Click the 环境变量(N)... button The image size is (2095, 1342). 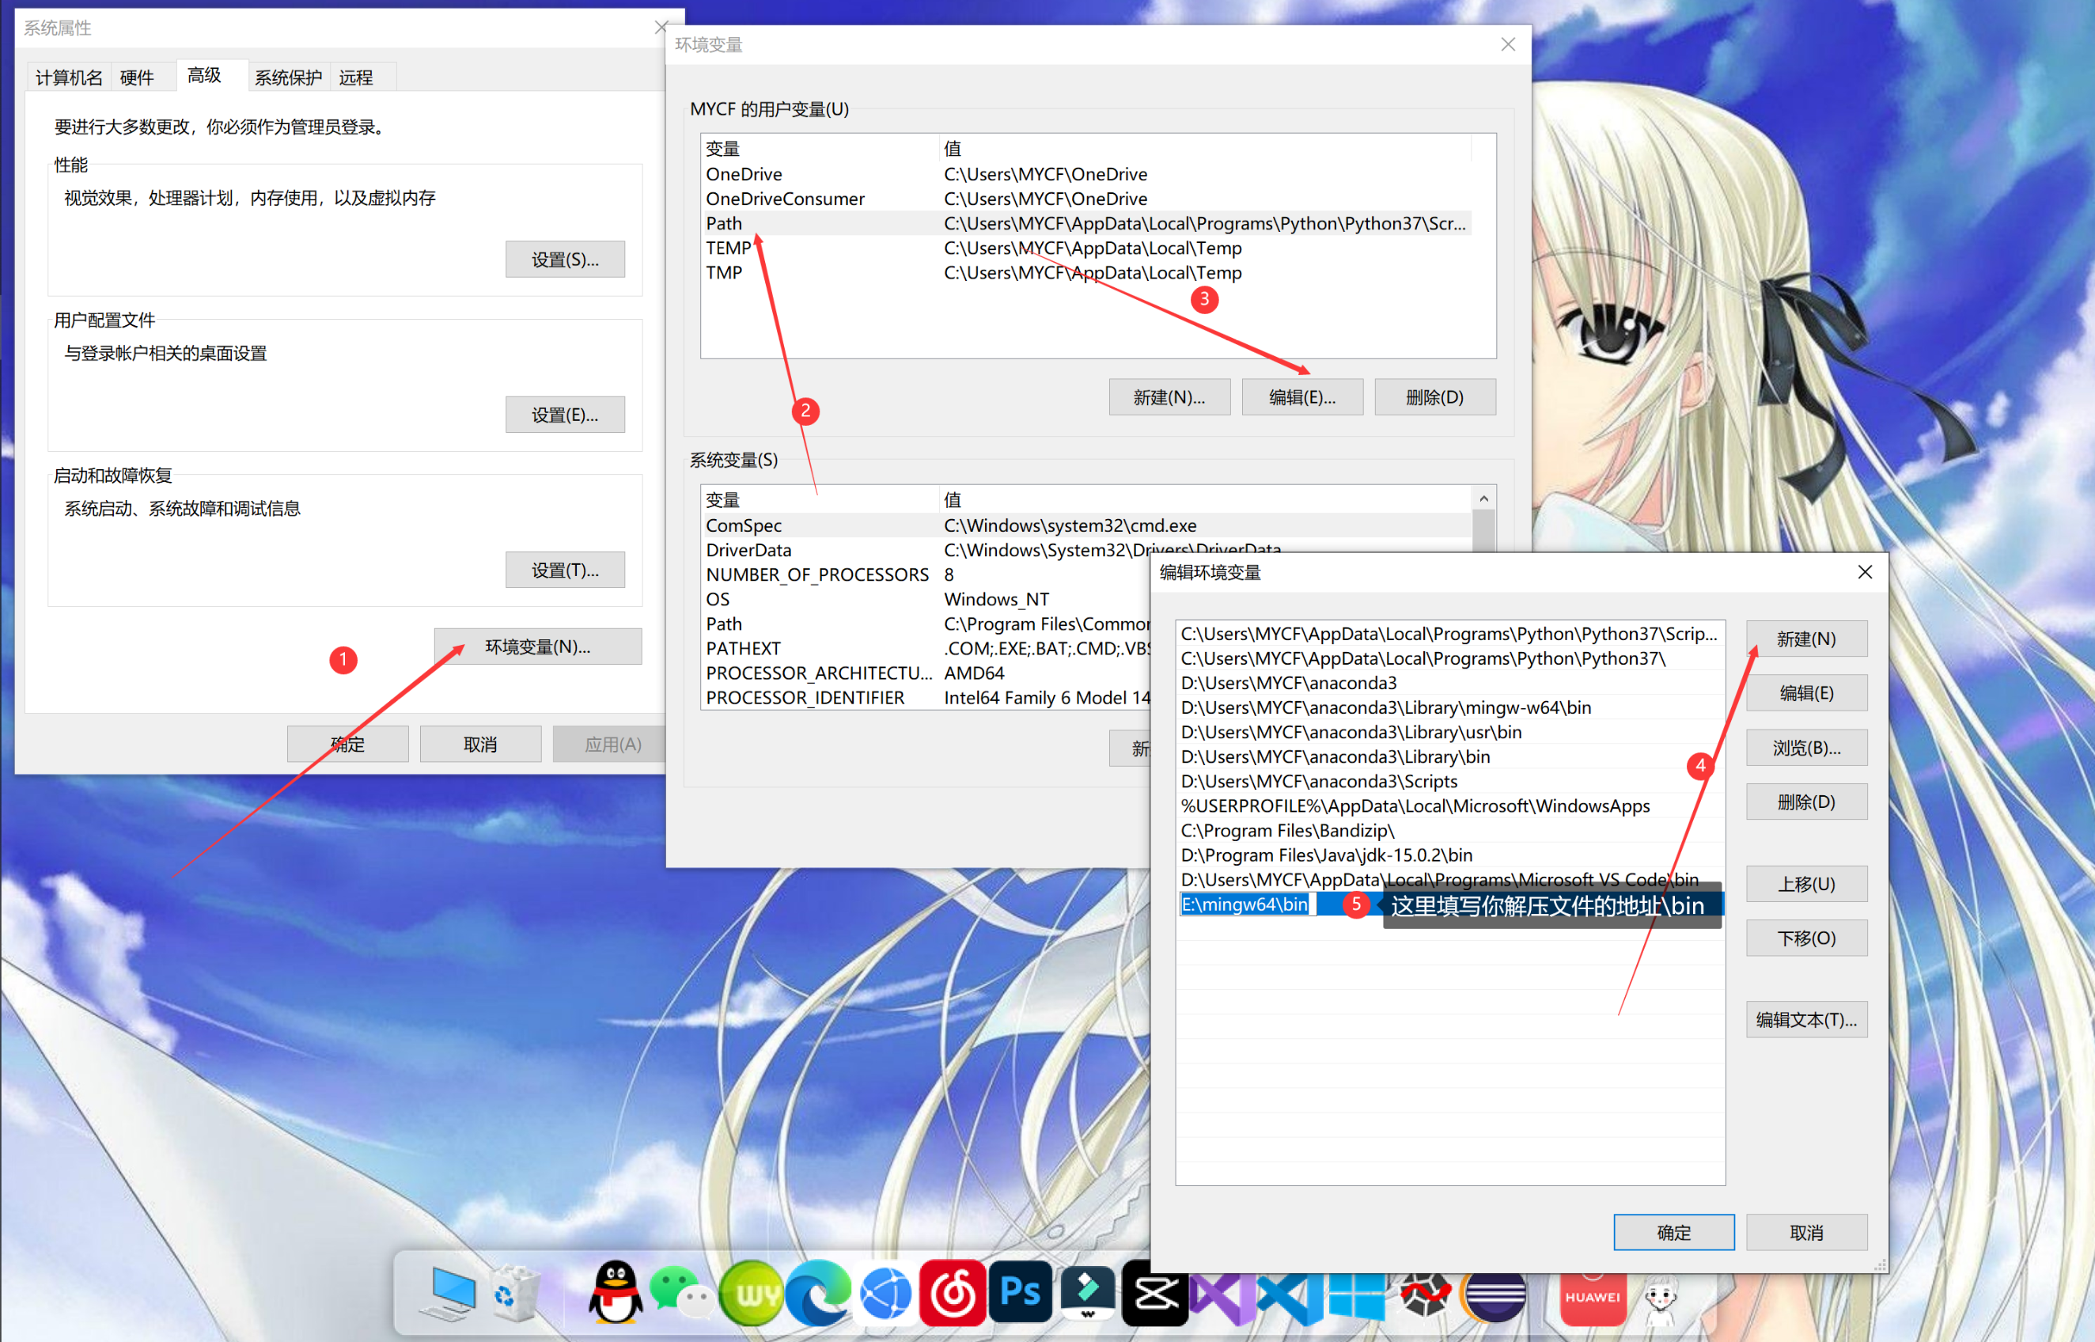[537, 646]
